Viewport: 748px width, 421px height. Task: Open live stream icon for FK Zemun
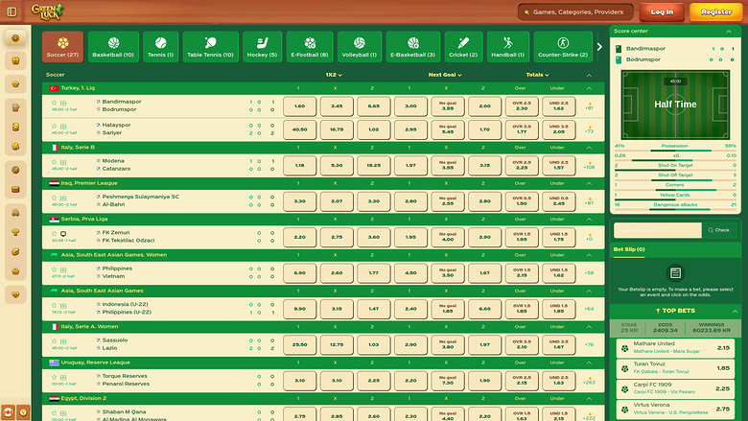coord(63,234)
